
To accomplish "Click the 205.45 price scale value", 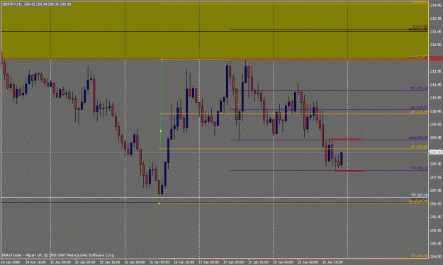I will [435, 244].
